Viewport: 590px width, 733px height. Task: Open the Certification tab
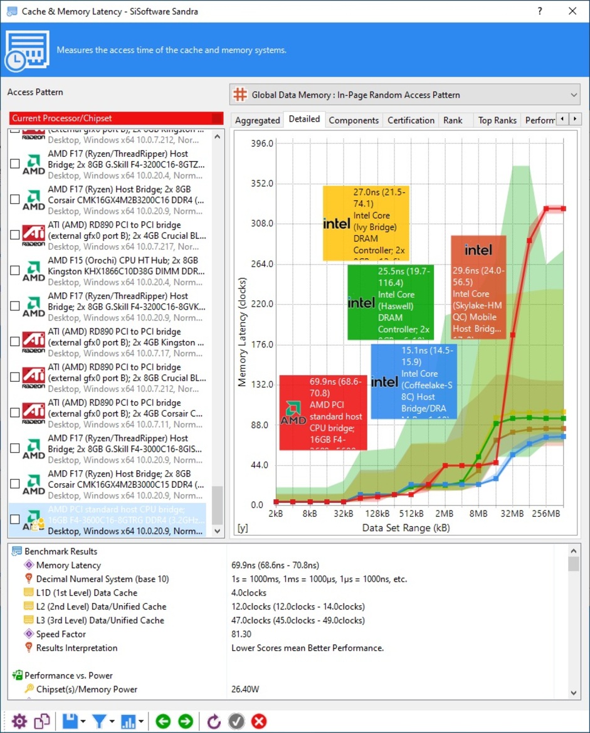[411, 120]
